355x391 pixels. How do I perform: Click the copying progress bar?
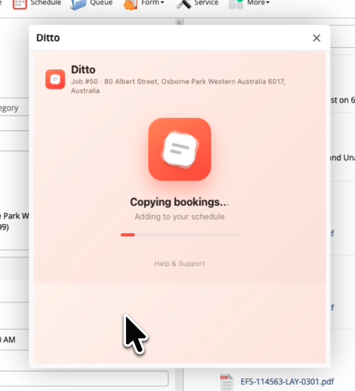pos(179,234)
